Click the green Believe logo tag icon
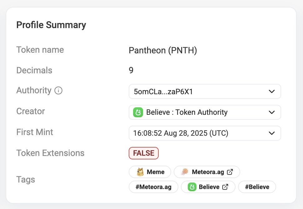This screenshot has height=209, width=303. tap(192, 187)
